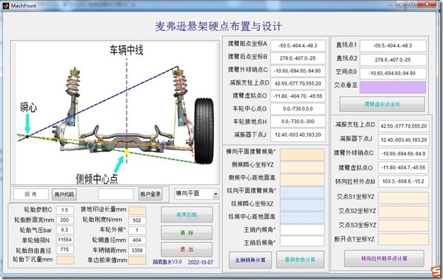The image size is (443, 280).
Task: Click the blue 纵倾中心距地面高 result field
Action: point(302,218)
